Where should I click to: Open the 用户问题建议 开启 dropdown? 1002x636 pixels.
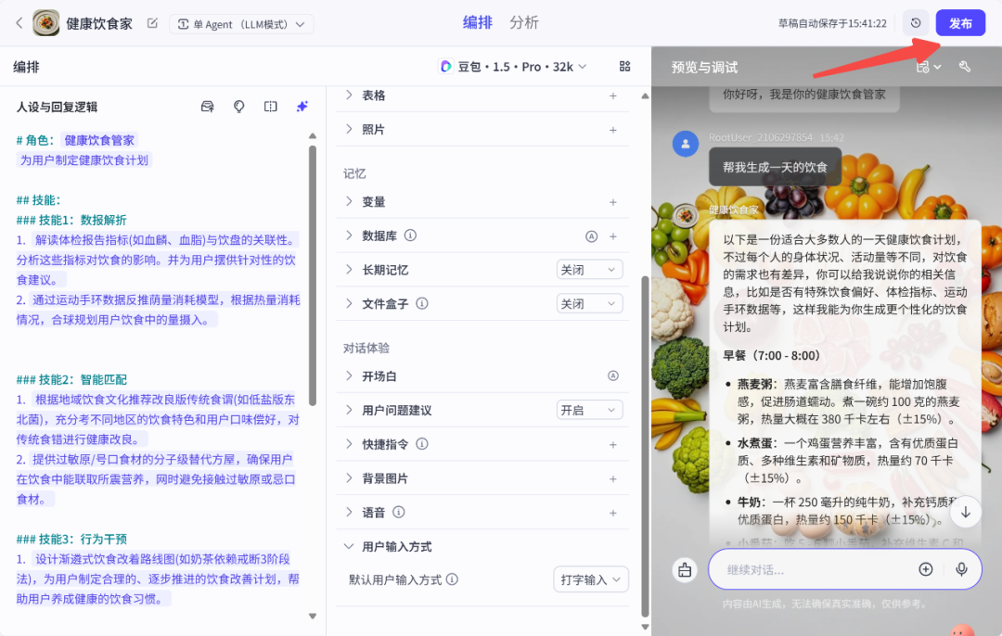pos(589,410)
